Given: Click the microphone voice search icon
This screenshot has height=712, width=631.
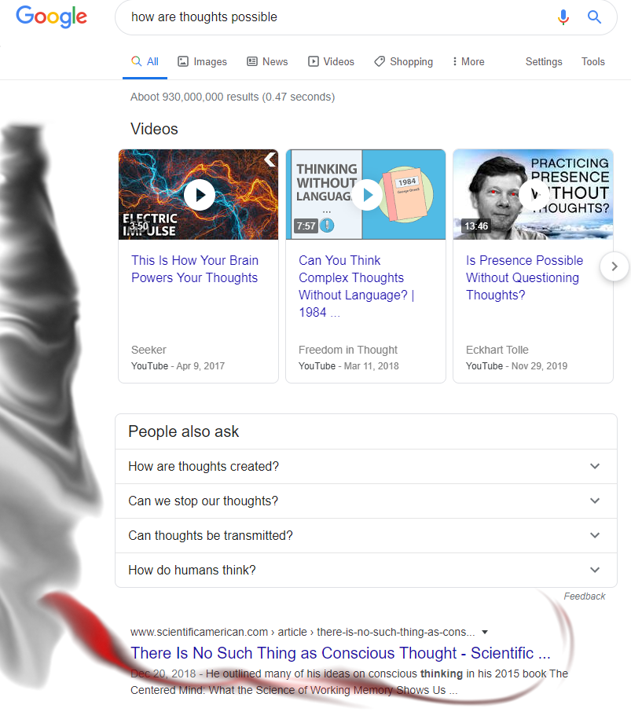Looking at the screenshot, I should coord(563,17).
